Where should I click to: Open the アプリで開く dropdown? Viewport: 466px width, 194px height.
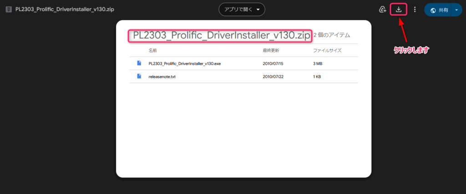point(242,10)
